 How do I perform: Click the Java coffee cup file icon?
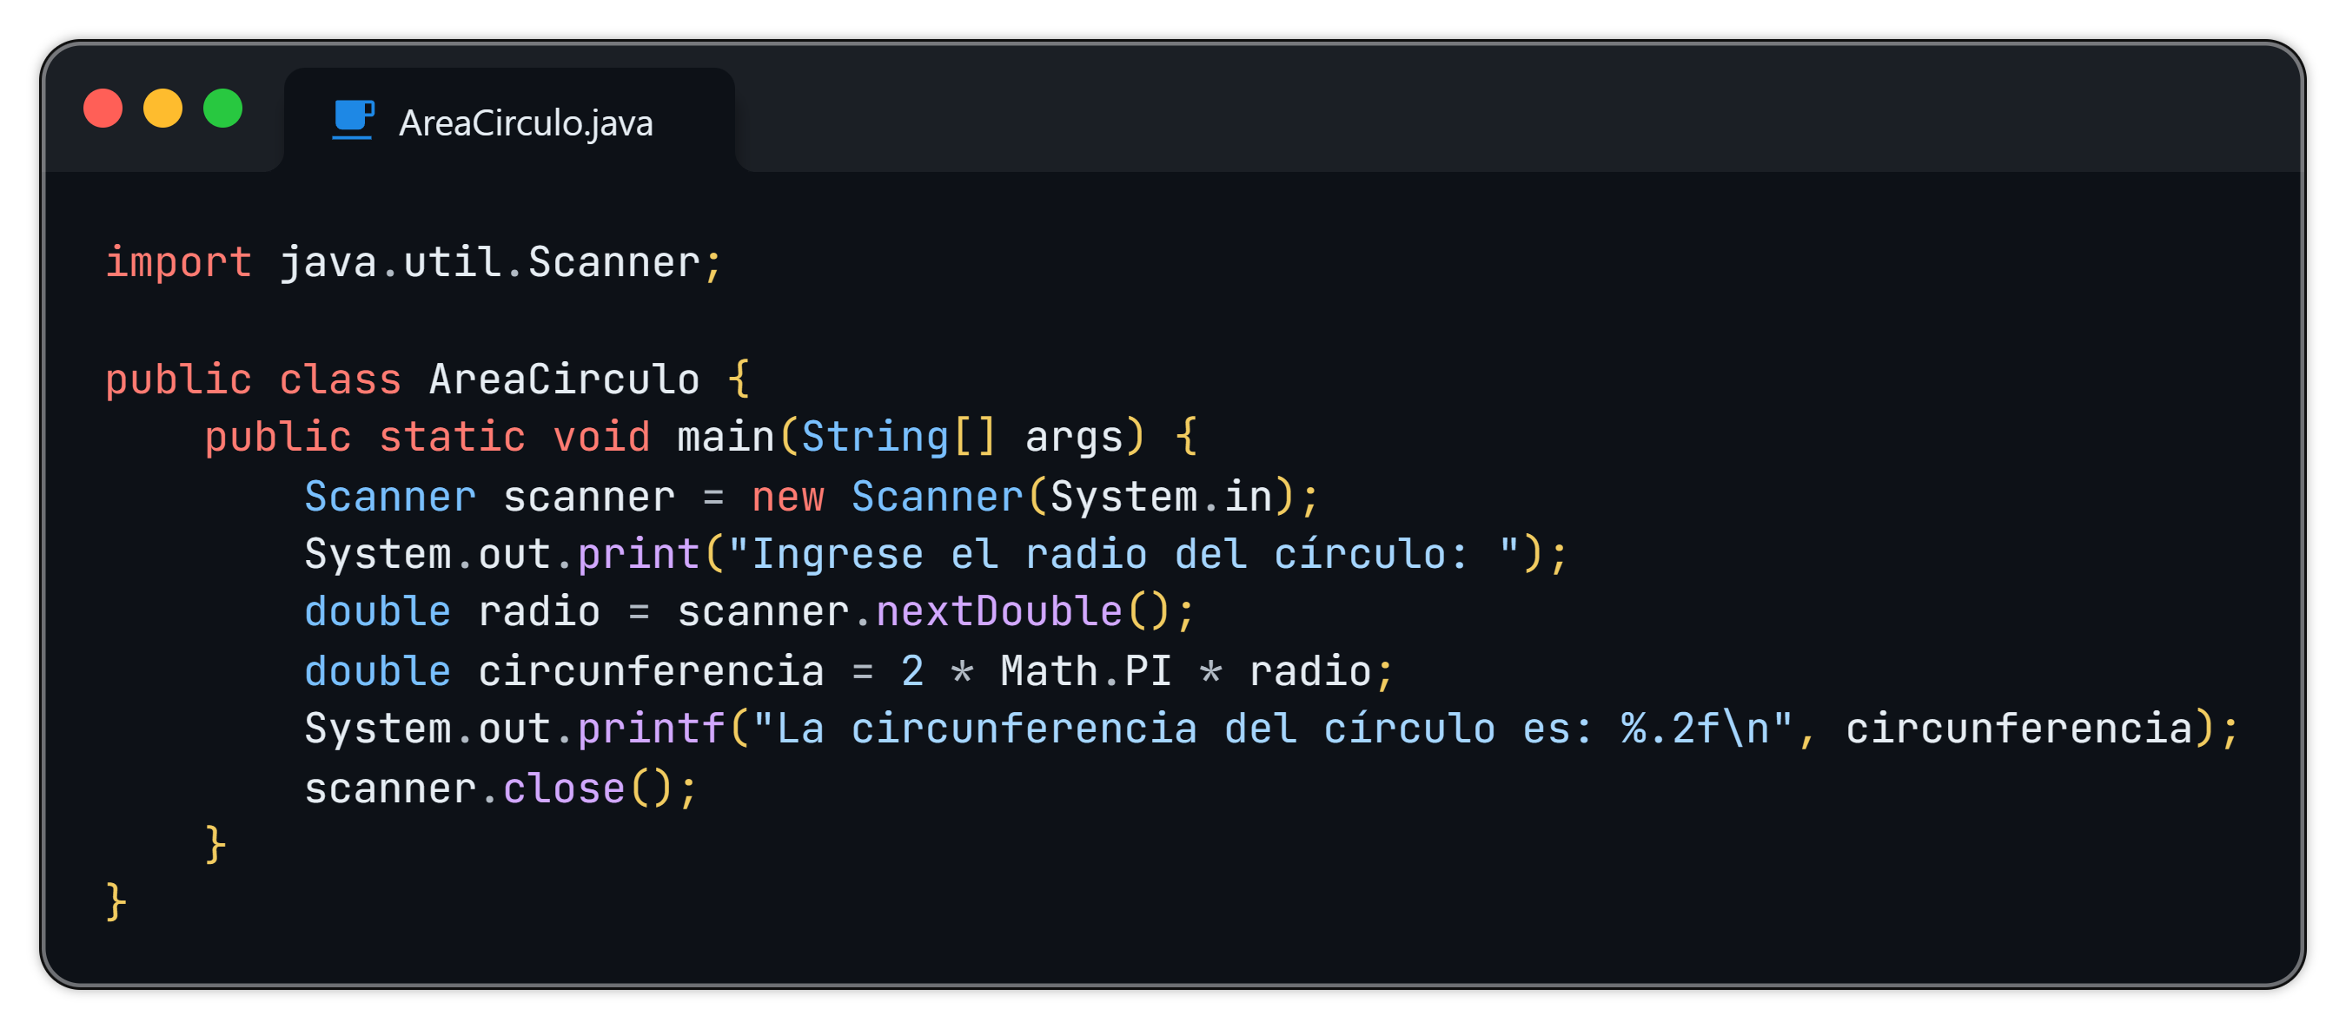[353, 120]
